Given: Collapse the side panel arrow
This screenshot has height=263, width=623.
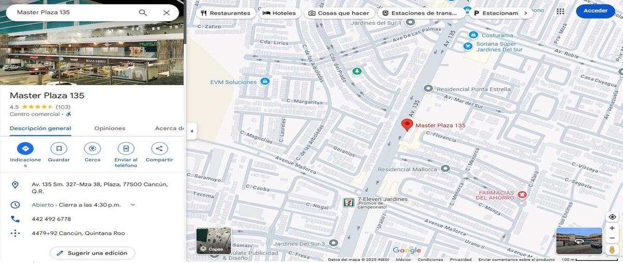Looking at the screenshot, I should pos(192,131).
